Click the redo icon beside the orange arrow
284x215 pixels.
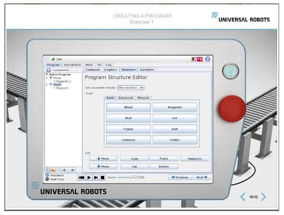coord(58,170)
